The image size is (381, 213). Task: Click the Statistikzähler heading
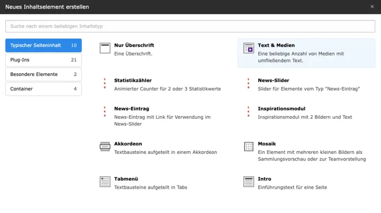coord(133,80)
